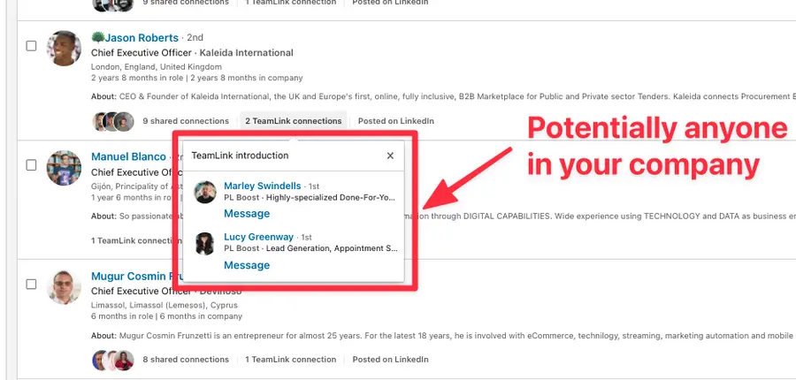This screenshot has height=380, width=796.
Task: Open 1 TeamLink connection under Manuel Blanco
Action: coord(136,240)
